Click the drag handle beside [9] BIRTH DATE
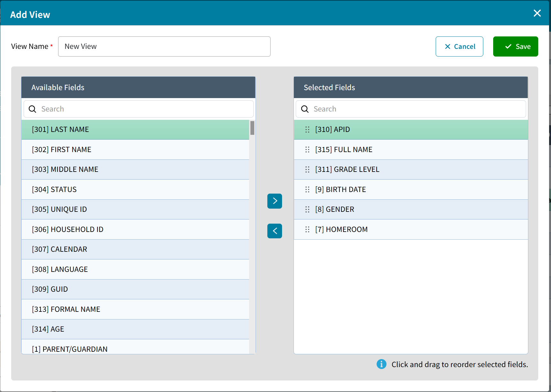This screenshot has height=392, width=551. coord(307,189)
